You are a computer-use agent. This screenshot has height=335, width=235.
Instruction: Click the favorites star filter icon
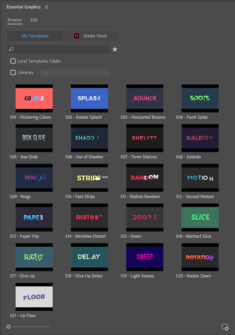pyautogui.click(x=115, y=49)
